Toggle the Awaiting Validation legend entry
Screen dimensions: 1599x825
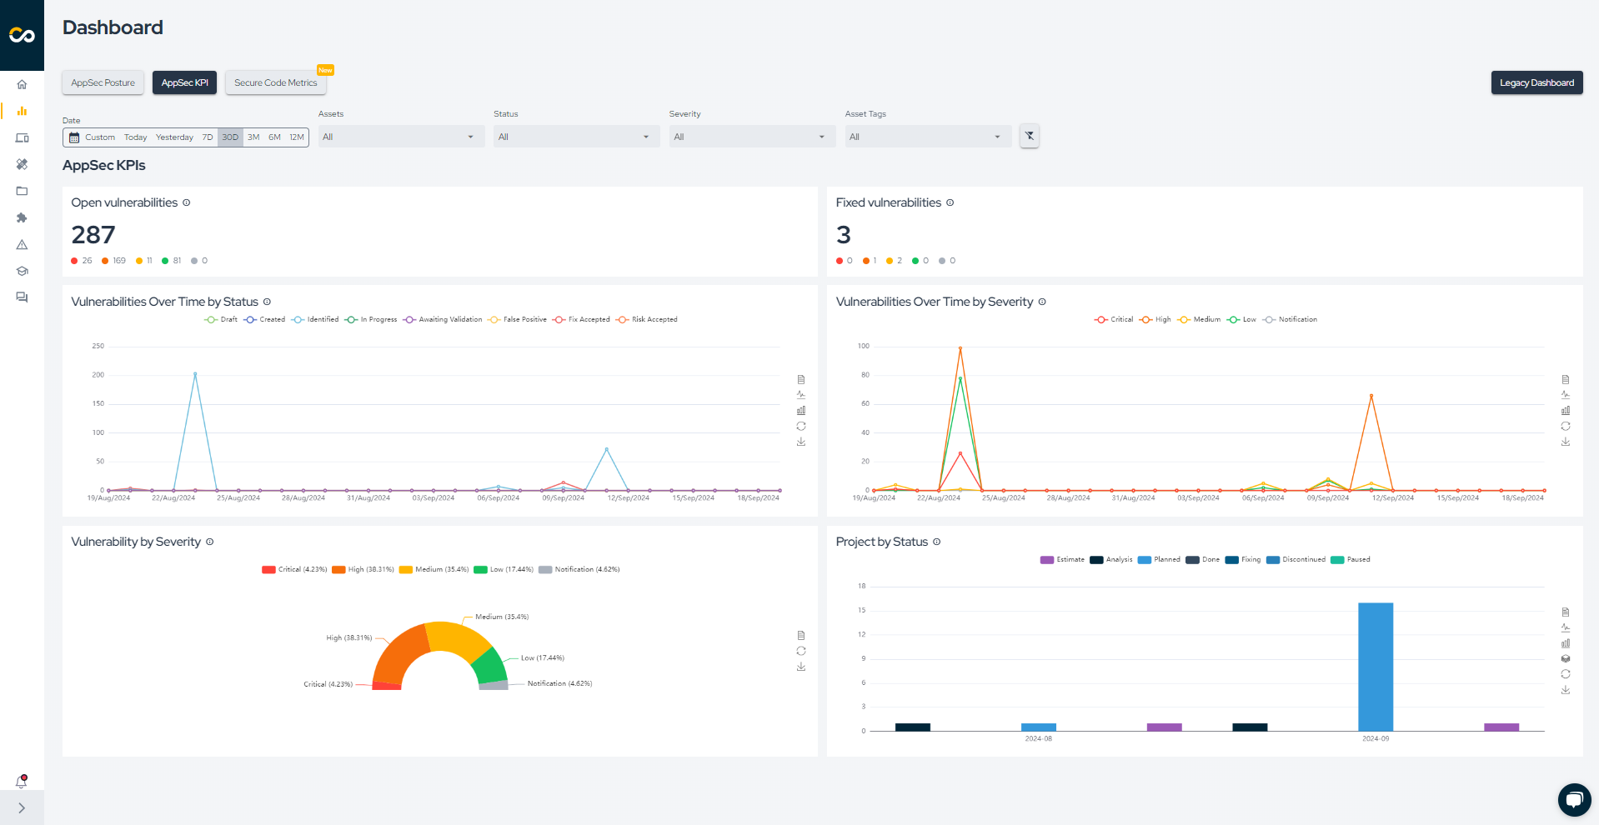coord(443,319)
